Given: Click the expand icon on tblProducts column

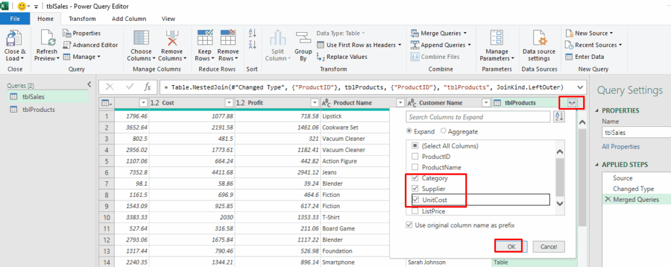Looking at the screenshot, I should click(x=571, y=103).
